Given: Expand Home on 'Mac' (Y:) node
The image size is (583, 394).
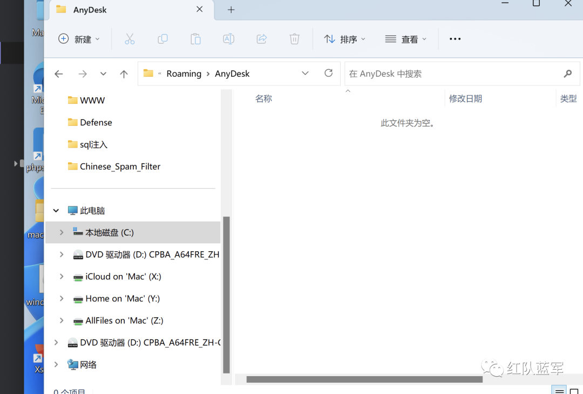Looking at the screenshot, I should [x=62, y=298].
